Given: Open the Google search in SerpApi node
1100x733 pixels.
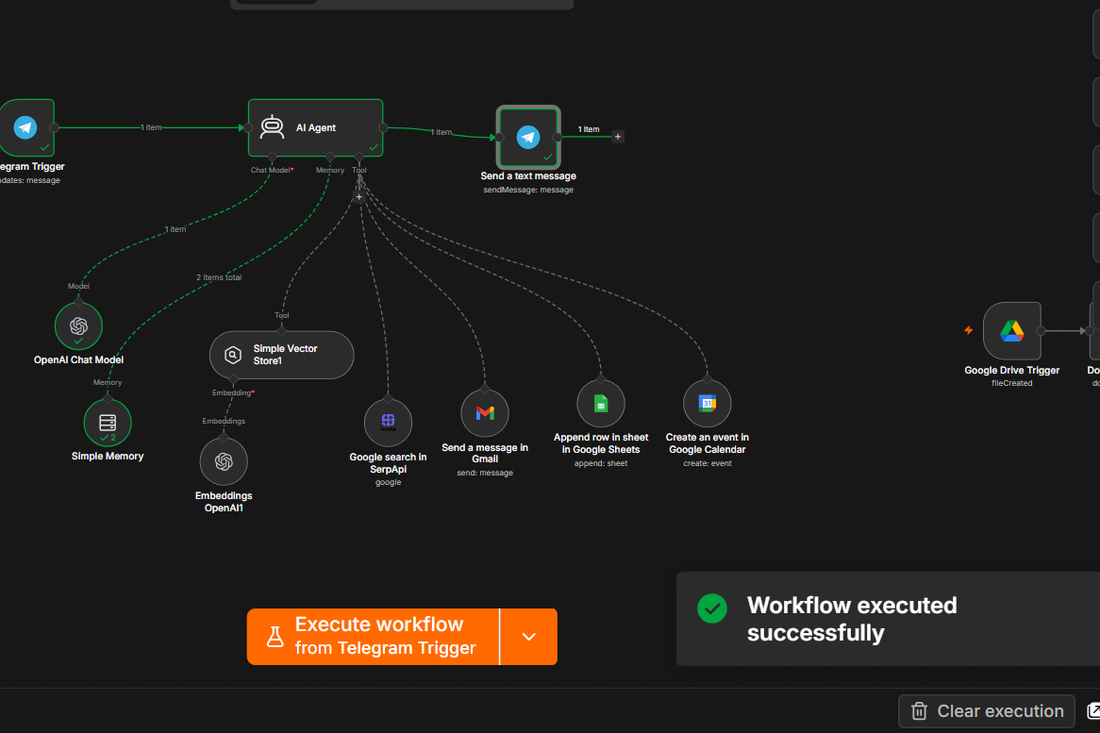Looking at the screenshot, I should pyautogui.click(x=388, y=423).
